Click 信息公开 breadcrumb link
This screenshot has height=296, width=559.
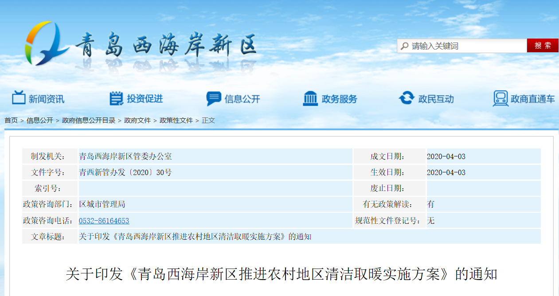coord(40,120)
